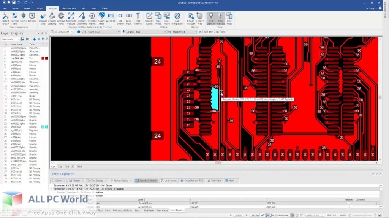
Task: Toggle Zoom to Selection in Error Explorer
Action: click(x=145, y=181)
